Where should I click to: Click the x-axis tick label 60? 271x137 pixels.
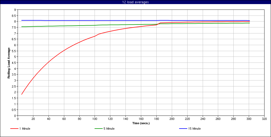click(x=64, y=119)
